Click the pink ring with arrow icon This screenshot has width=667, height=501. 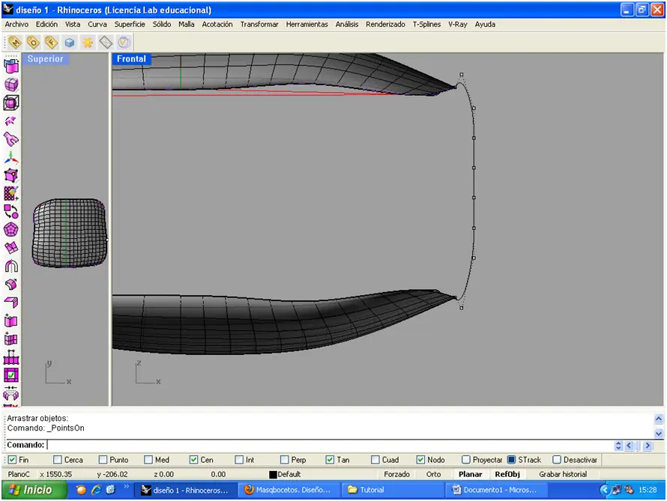tap(11, 285)
